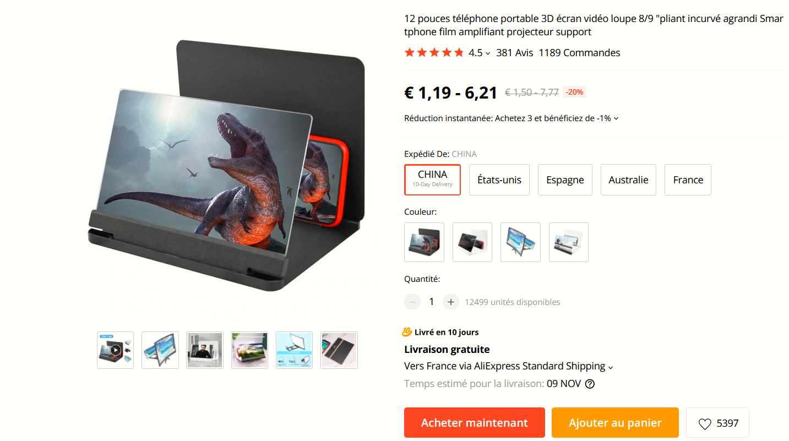The image size is (789, 441).
Task: Click the star rating icons
Action: pos(434,53)
